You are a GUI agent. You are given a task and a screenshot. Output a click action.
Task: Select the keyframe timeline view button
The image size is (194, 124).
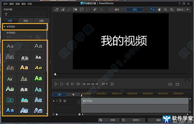(59, 94)
